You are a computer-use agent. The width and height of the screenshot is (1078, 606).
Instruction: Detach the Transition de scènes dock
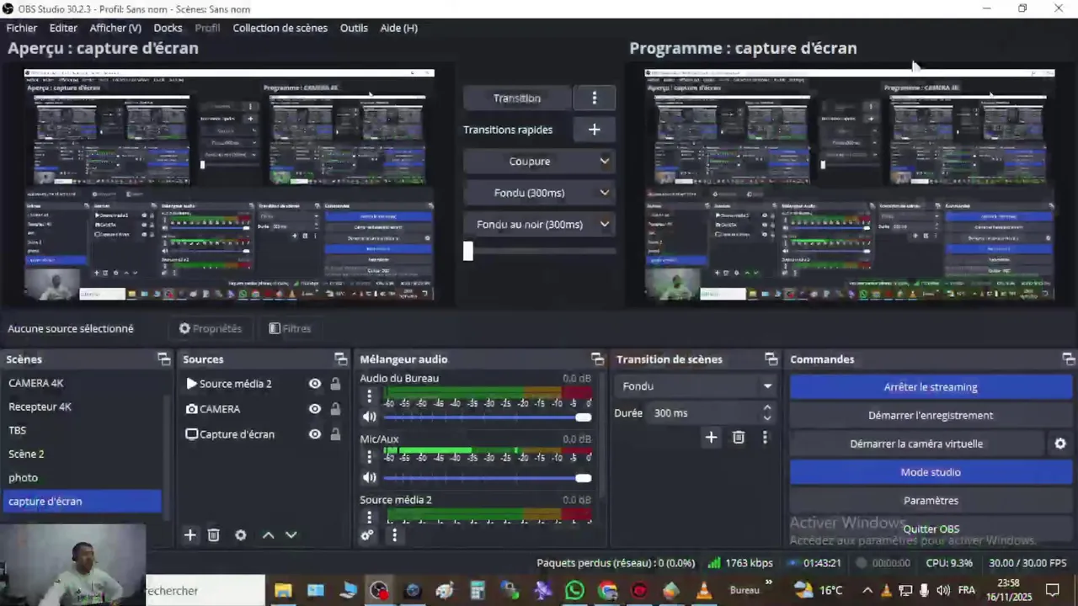771,359
